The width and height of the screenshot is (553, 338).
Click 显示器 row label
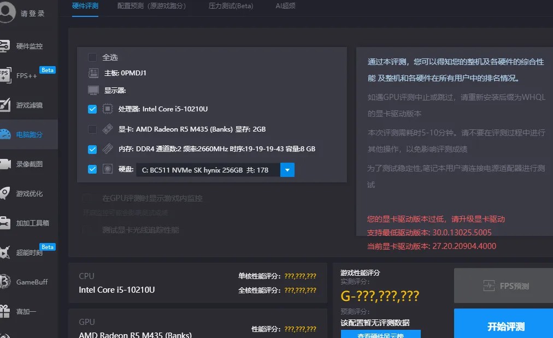(x=115, y=91)
